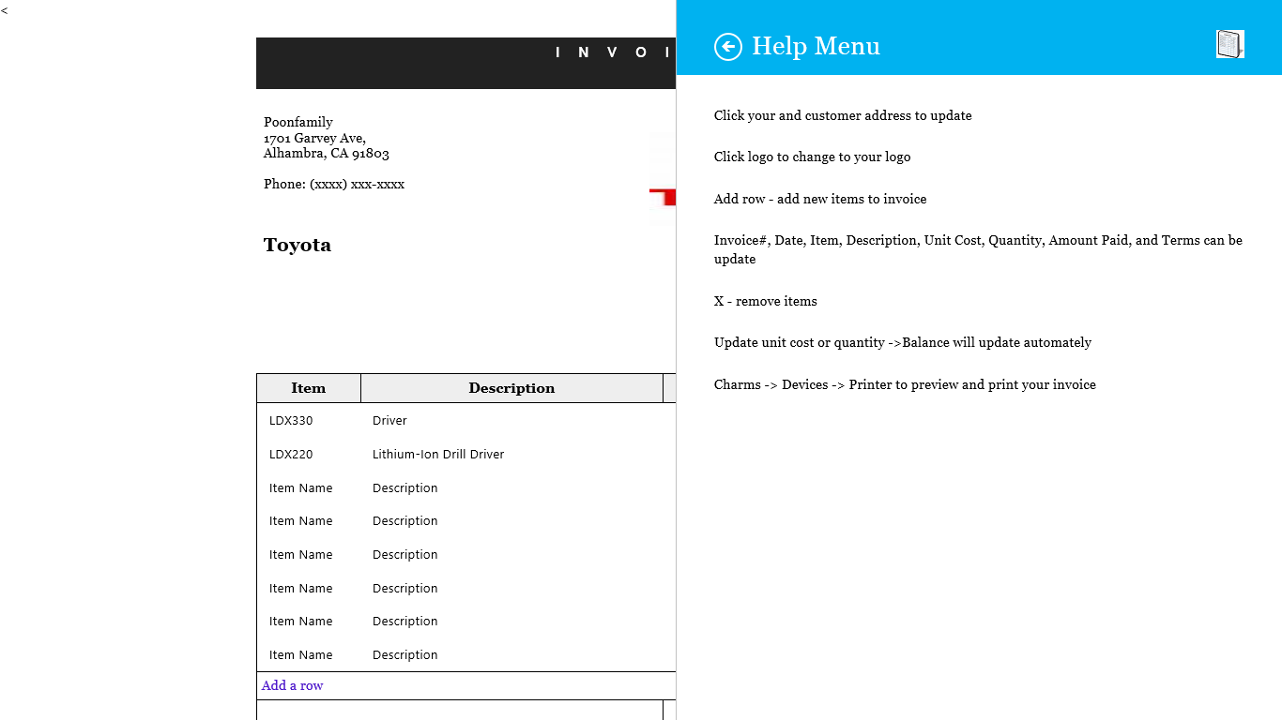Click the small '<' symbol at top-left corner
Viewport: 1282px width, 720px height.
5,10
